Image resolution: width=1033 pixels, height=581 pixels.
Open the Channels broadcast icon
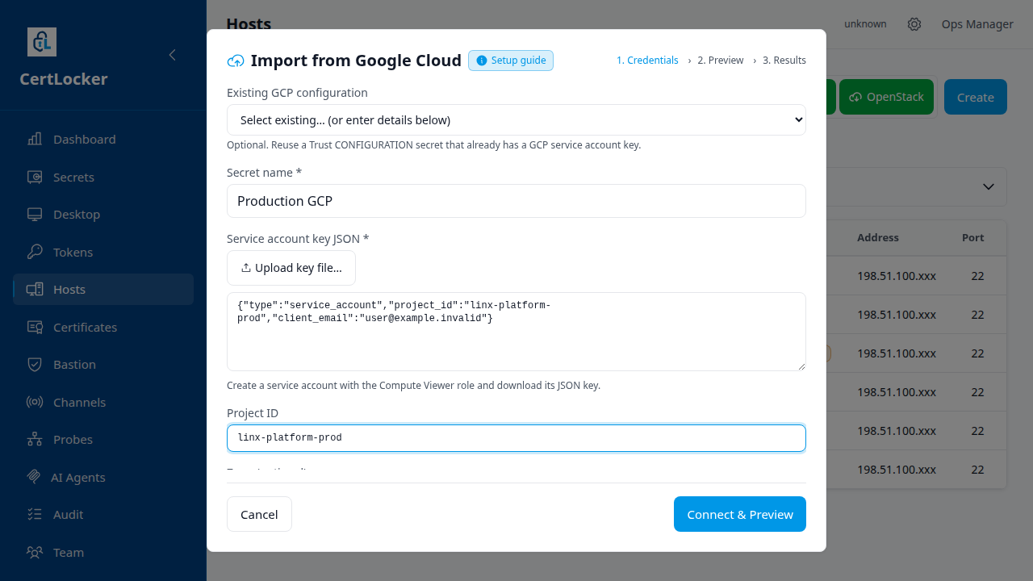(35, 402)
